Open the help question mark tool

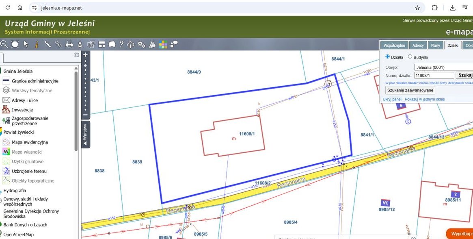(x=121, y=44)
